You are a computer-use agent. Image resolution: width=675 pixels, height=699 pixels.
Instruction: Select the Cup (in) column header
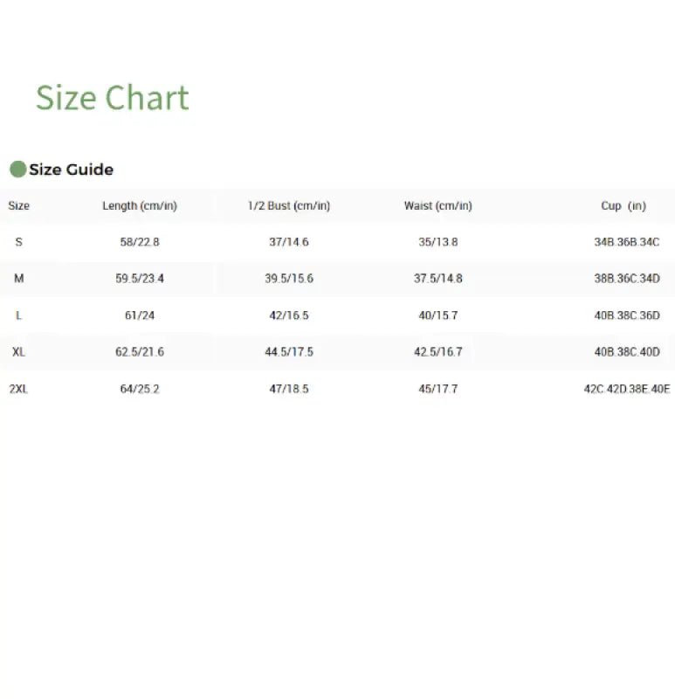(x=623, y=206)
